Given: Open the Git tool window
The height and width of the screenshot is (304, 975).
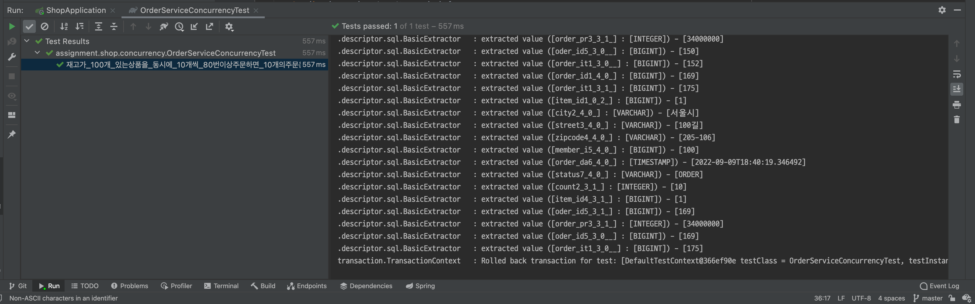Looking at the screenshot, I should [18, 286].
